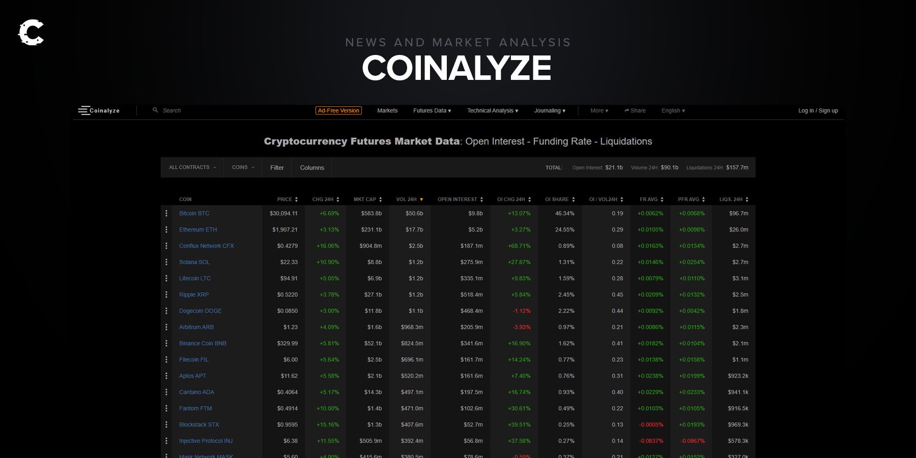Sort by CHG 24H column

[x=326, y=199]
